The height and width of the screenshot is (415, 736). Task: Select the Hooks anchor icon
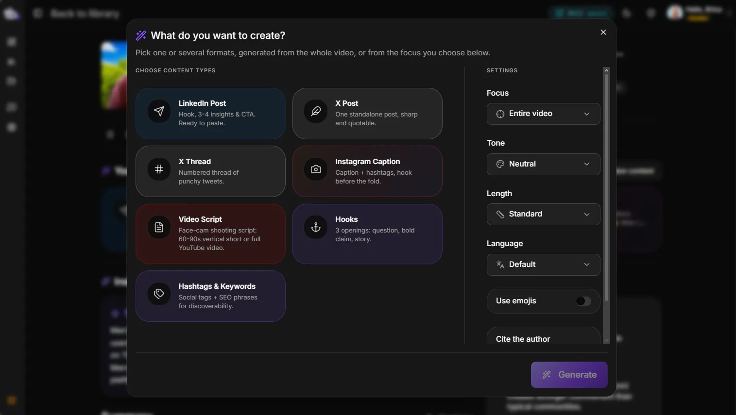pos(316,227)
